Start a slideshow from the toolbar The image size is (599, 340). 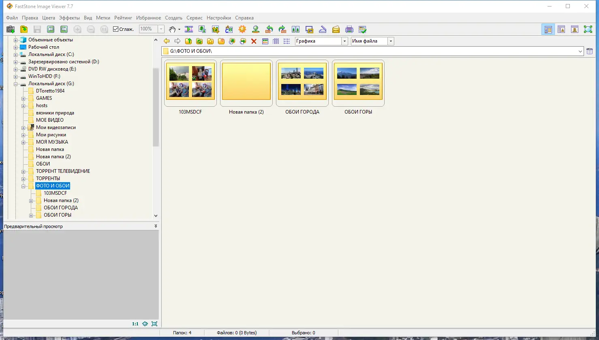pos(189,29)
